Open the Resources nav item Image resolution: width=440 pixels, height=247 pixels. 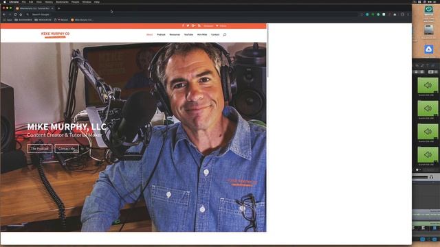(175, 34)
